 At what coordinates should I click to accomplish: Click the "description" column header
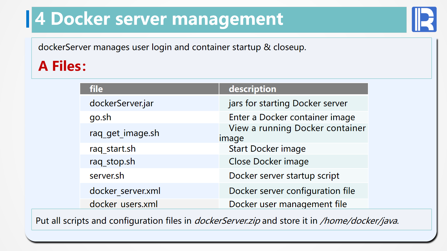tap(252, 89)
